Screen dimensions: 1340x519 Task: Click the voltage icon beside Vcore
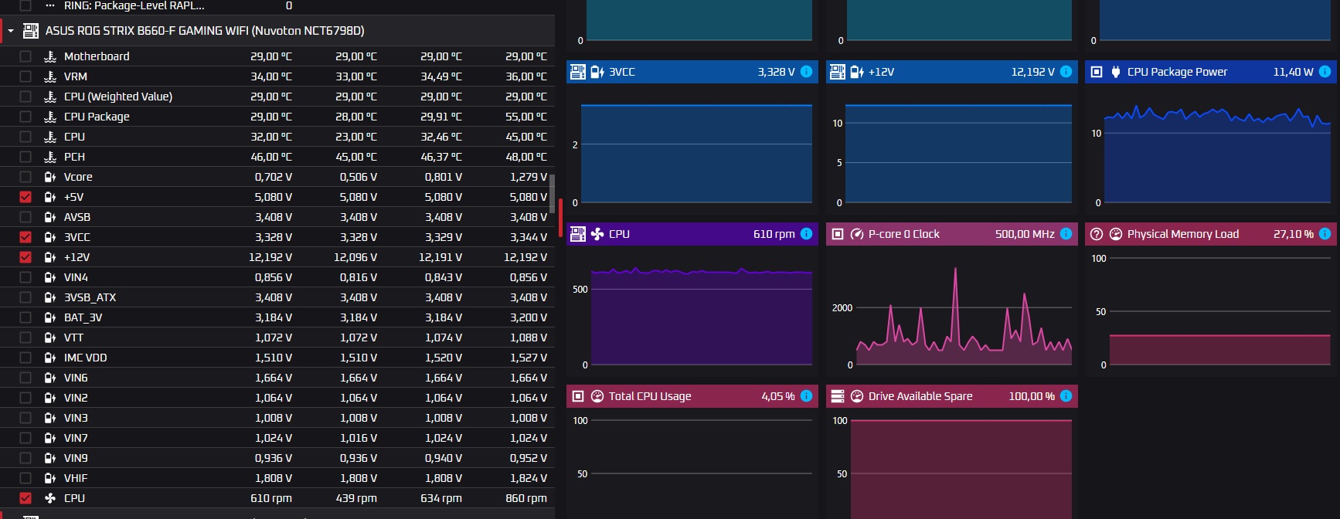[x=50, y=177]
